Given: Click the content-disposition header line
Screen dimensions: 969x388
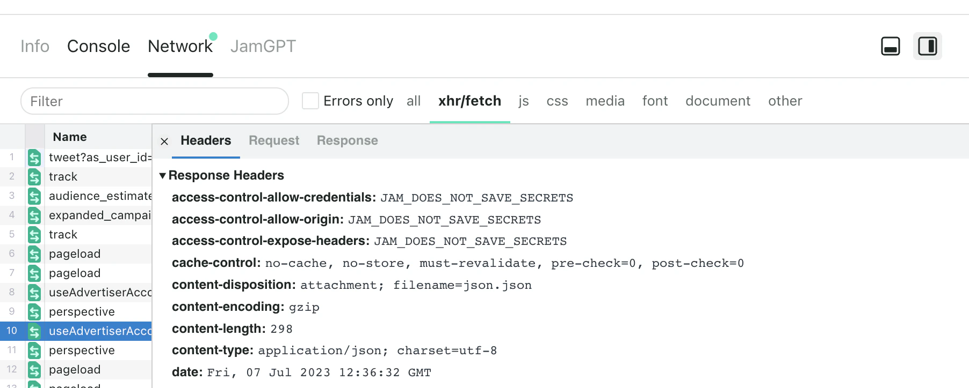Looking at the screenshot, I should coord(352,285).
